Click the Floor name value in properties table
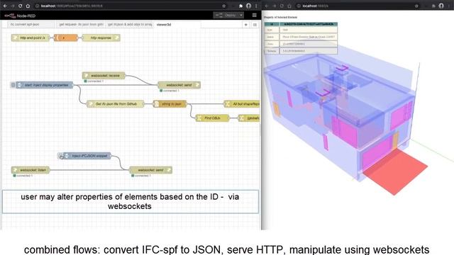Screen dimensions: 454x255 coord(308,37)
